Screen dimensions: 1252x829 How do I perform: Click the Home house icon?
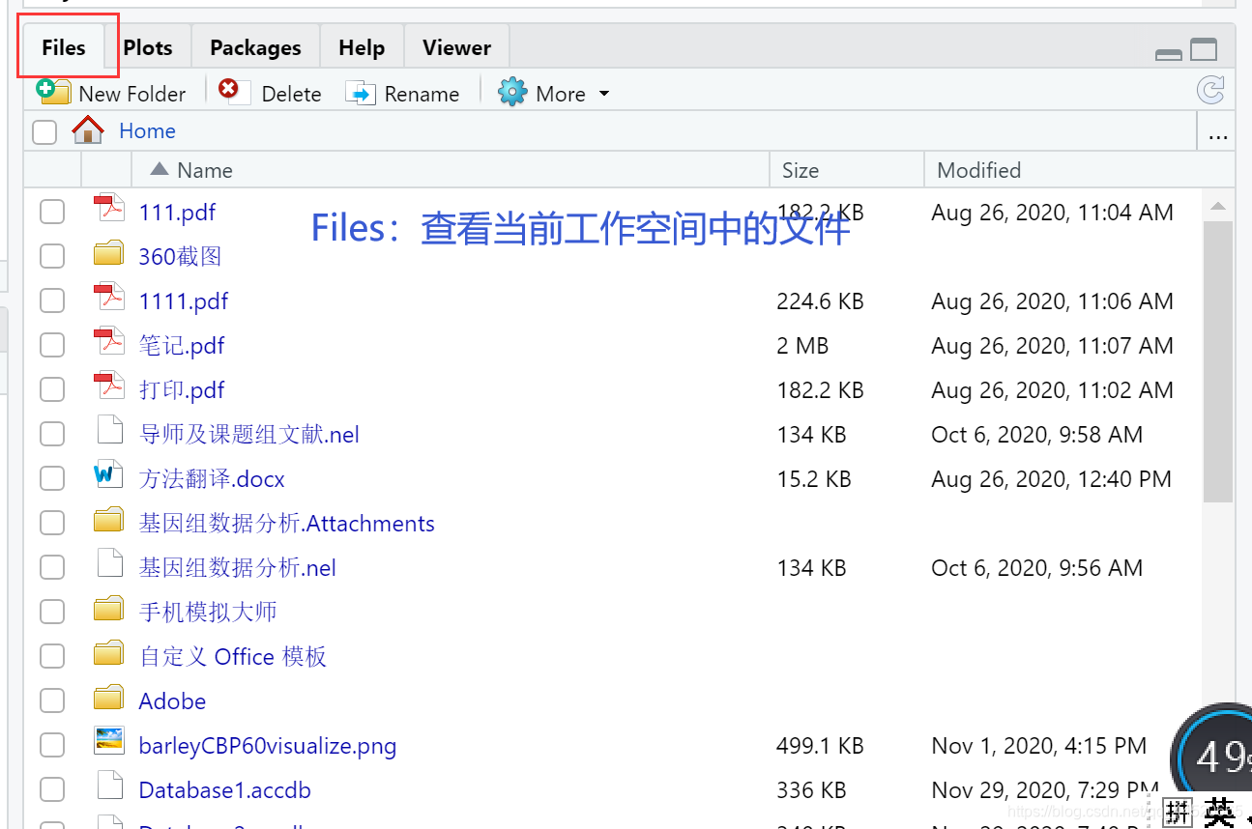pos(88,129)
